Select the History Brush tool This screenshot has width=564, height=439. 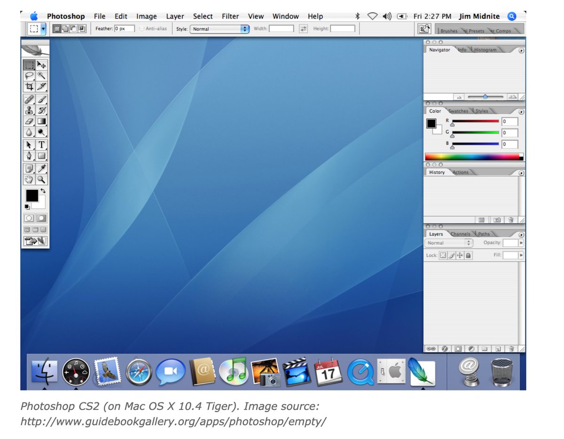coord(42,110)
